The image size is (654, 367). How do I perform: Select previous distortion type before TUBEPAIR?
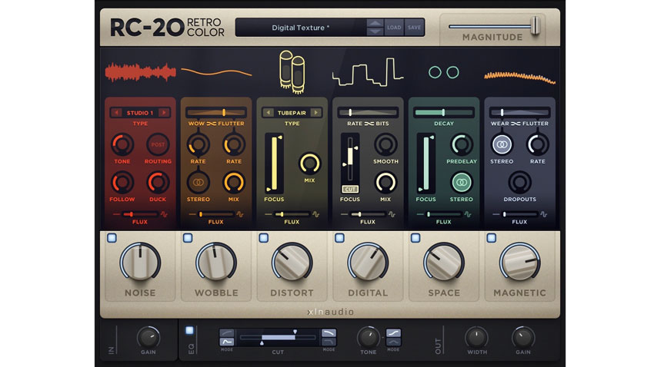point(269,113)
